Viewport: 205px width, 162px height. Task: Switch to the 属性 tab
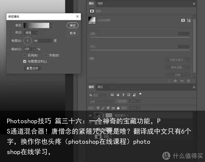(91, 3)
